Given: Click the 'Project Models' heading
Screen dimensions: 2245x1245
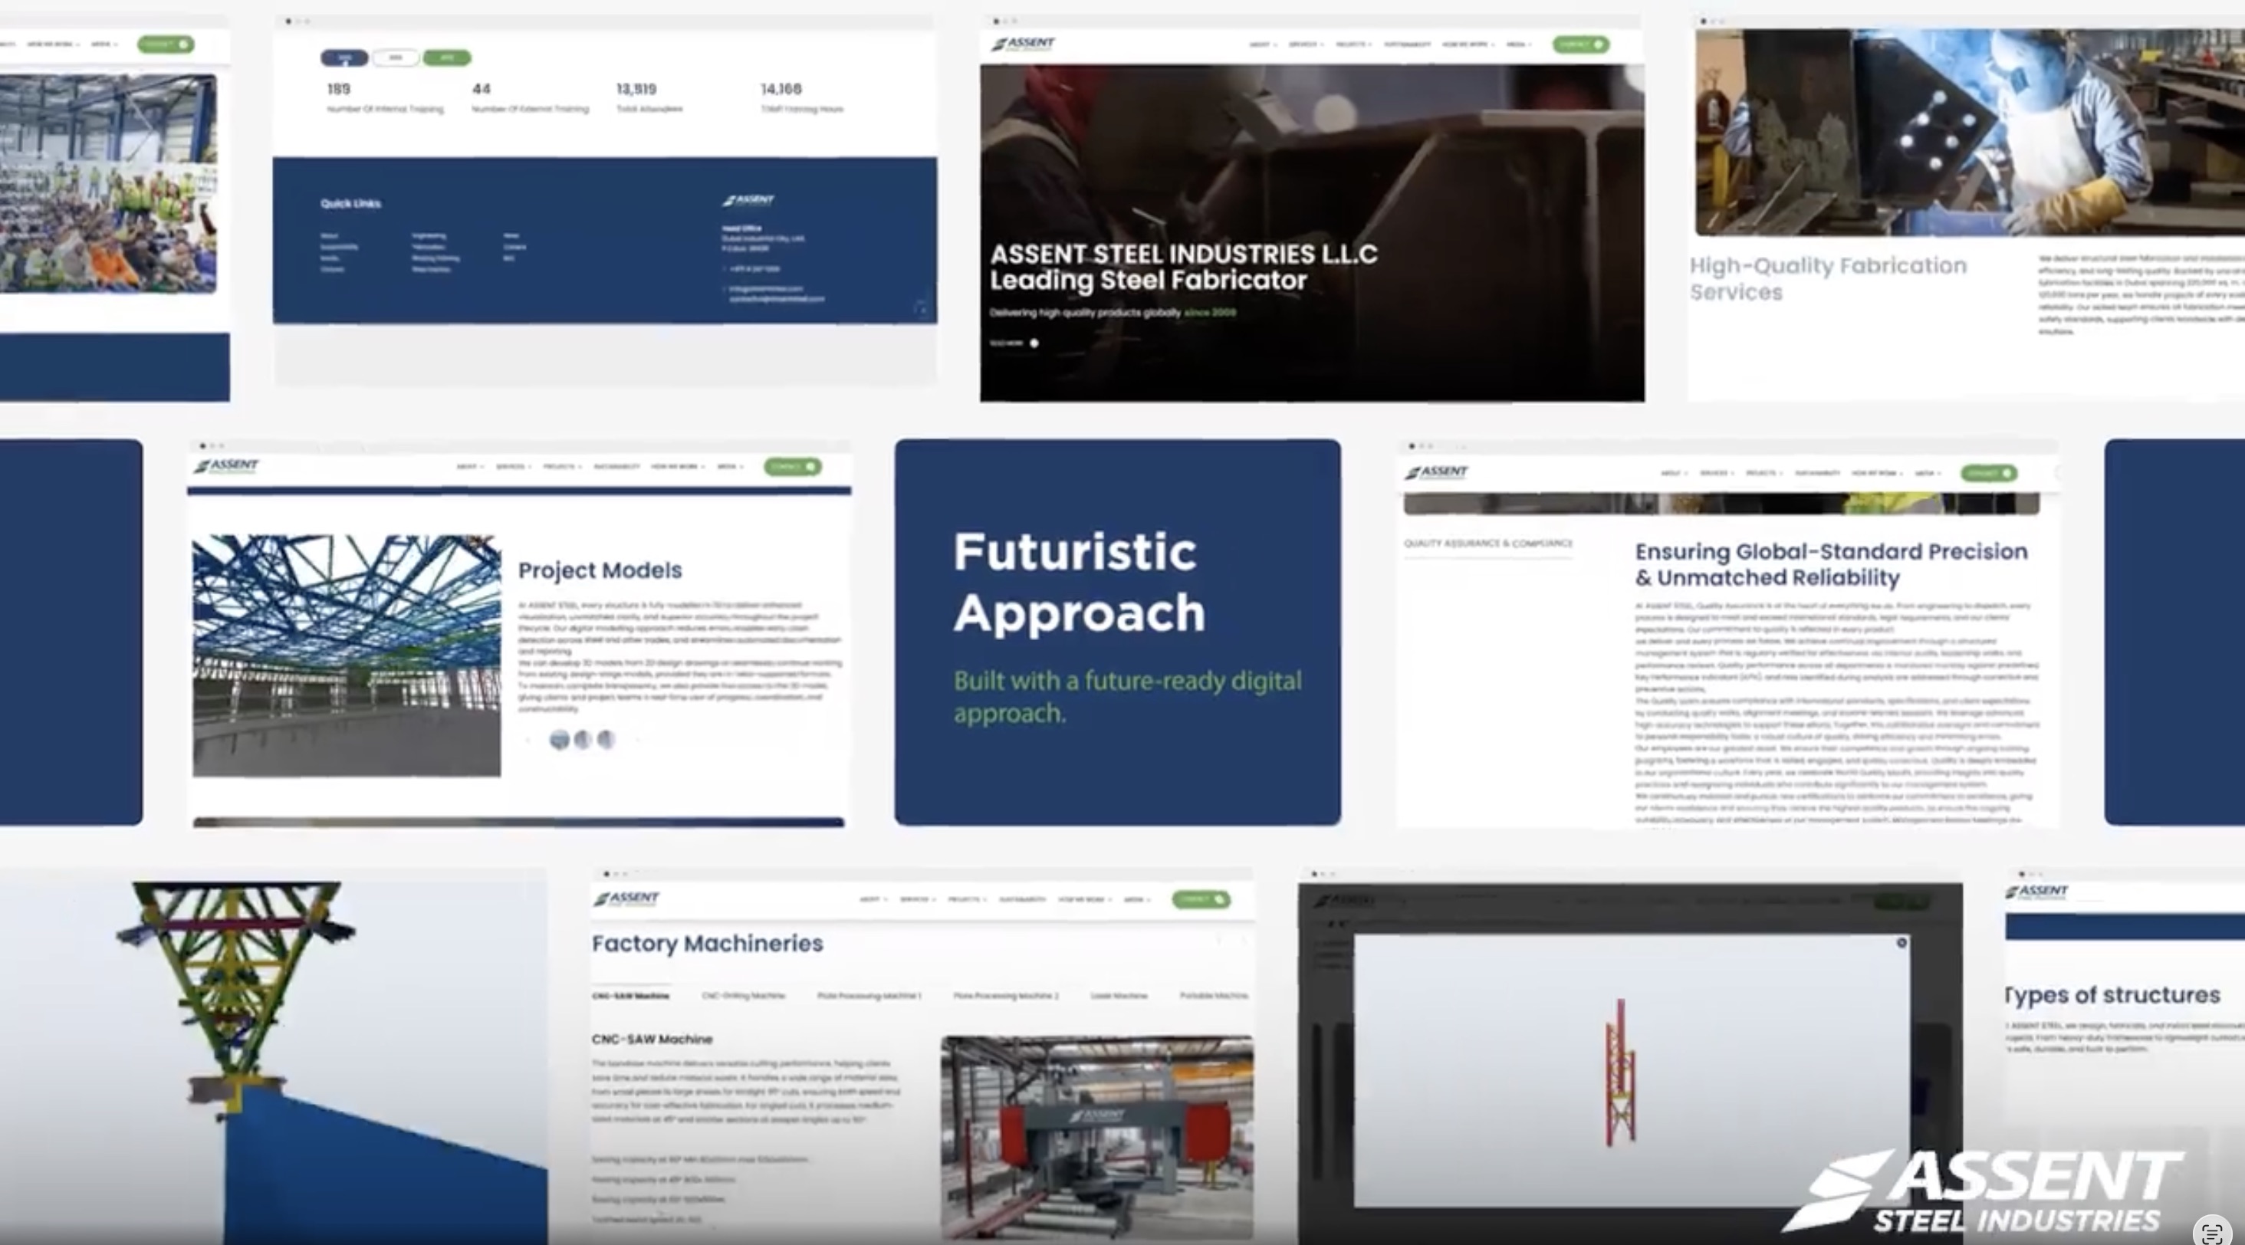Looking at the screenshot, I should [x=600, y=570].
